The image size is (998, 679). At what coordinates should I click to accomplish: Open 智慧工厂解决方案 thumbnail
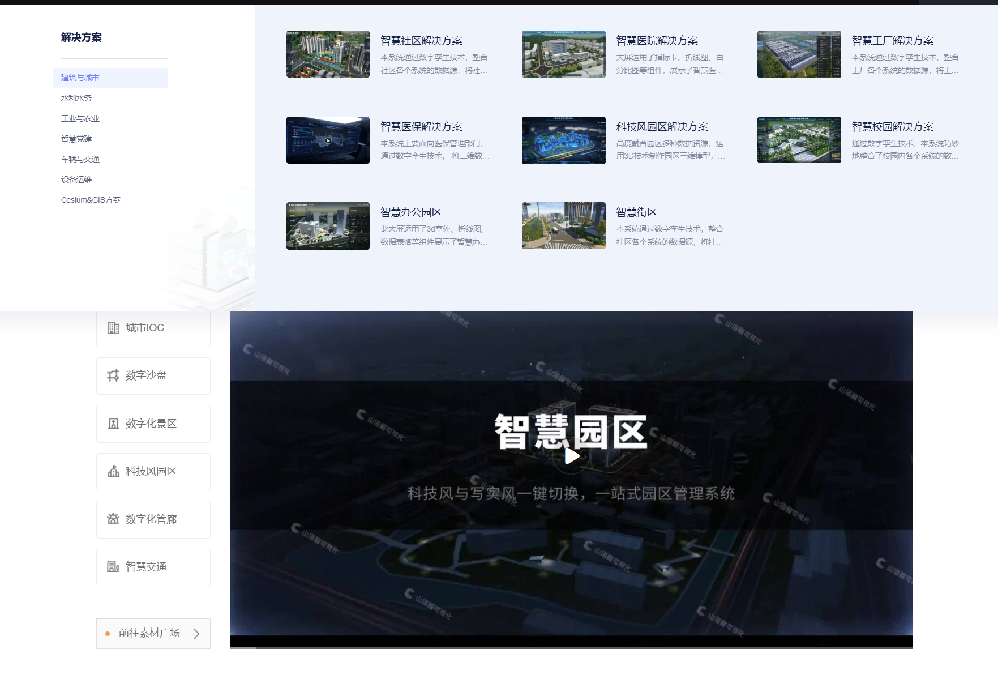coord(799,54)
